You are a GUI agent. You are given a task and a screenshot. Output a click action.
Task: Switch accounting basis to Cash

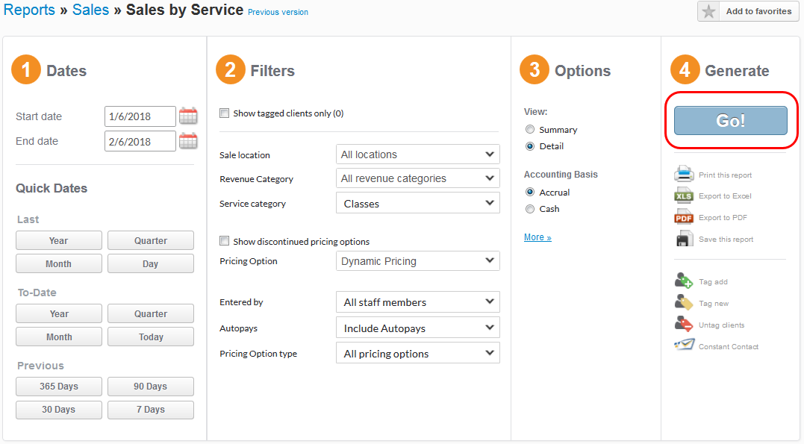530,209
